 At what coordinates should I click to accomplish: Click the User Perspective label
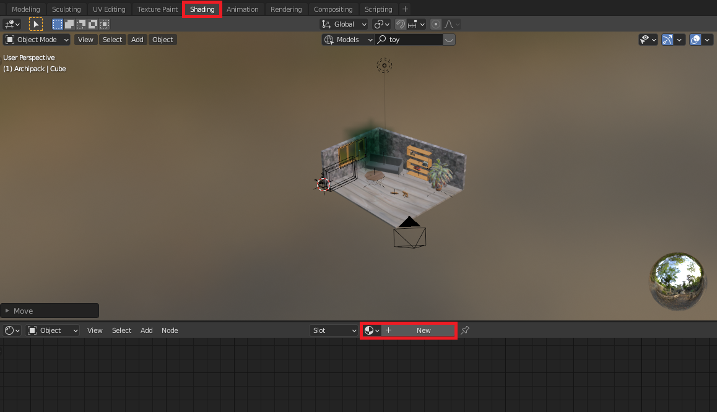tap(29, 58)
